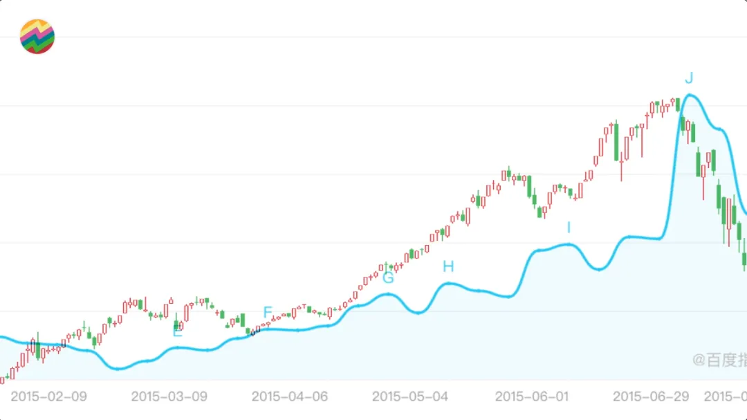Click the 2015-06-01 date label
Viewport: 747px width, 420px height.
click(532, 396)
